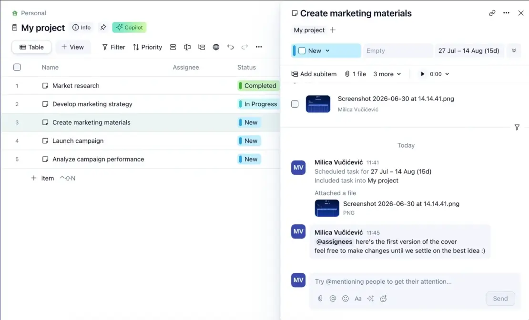Open the Filter options
529x320 pixels.
[114, 47]
